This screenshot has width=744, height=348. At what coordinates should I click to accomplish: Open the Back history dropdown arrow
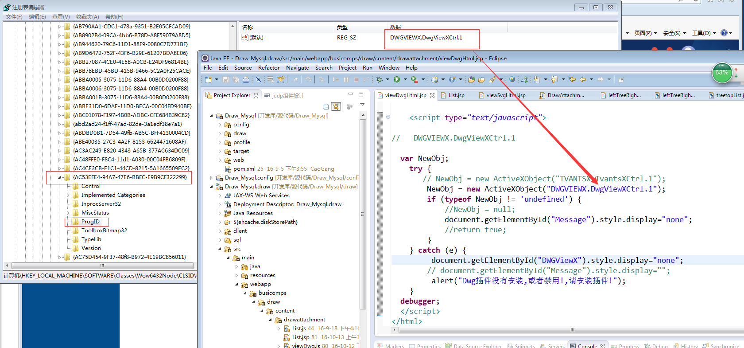point(591,79)
